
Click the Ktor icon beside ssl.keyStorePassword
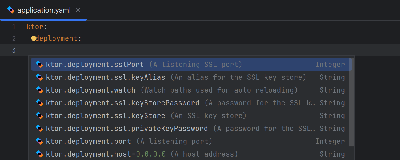click(39, 103)
